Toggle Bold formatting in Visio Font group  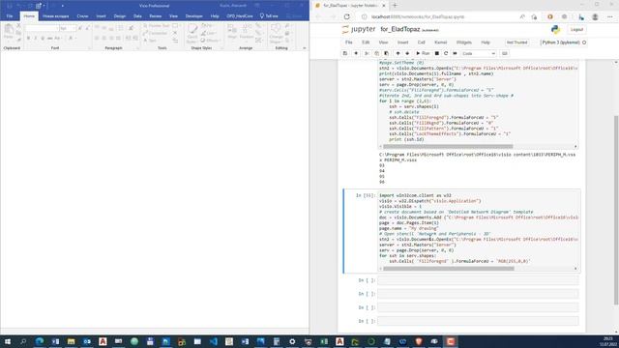tap(28, 39)
